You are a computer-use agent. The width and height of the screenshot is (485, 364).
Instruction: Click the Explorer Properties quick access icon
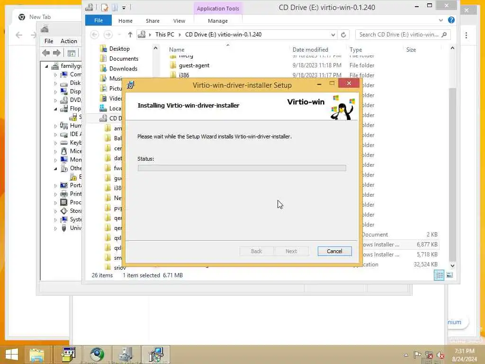[105, 7]
